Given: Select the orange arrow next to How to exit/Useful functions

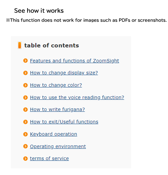Looking at the screenshot, I should click(25, 122).
